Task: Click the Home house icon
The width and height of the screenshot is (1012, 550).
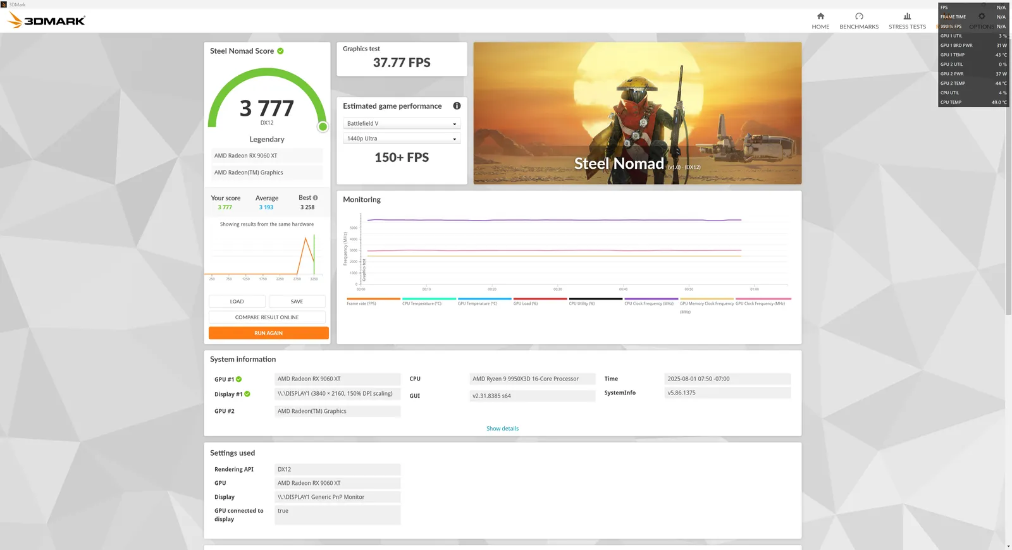Action: [820, 16]
